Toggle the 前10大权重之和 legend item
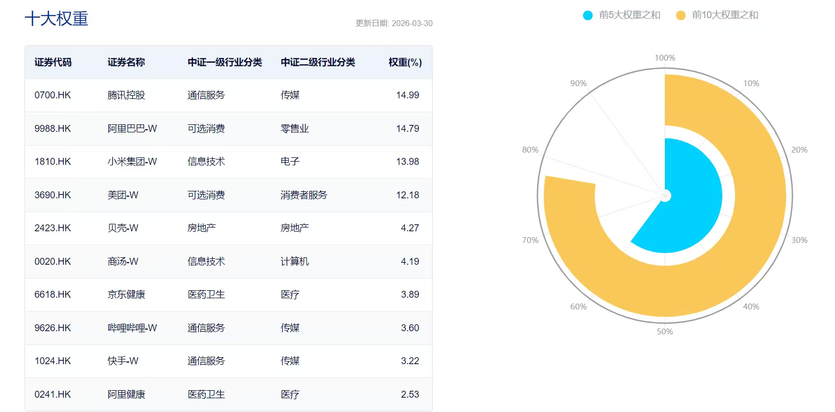 (x=717, y=15)
